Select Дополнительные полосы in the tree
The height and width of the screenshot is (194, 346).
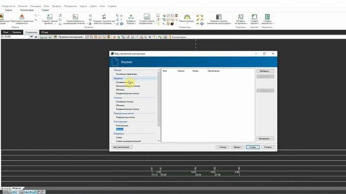(128, 86)
